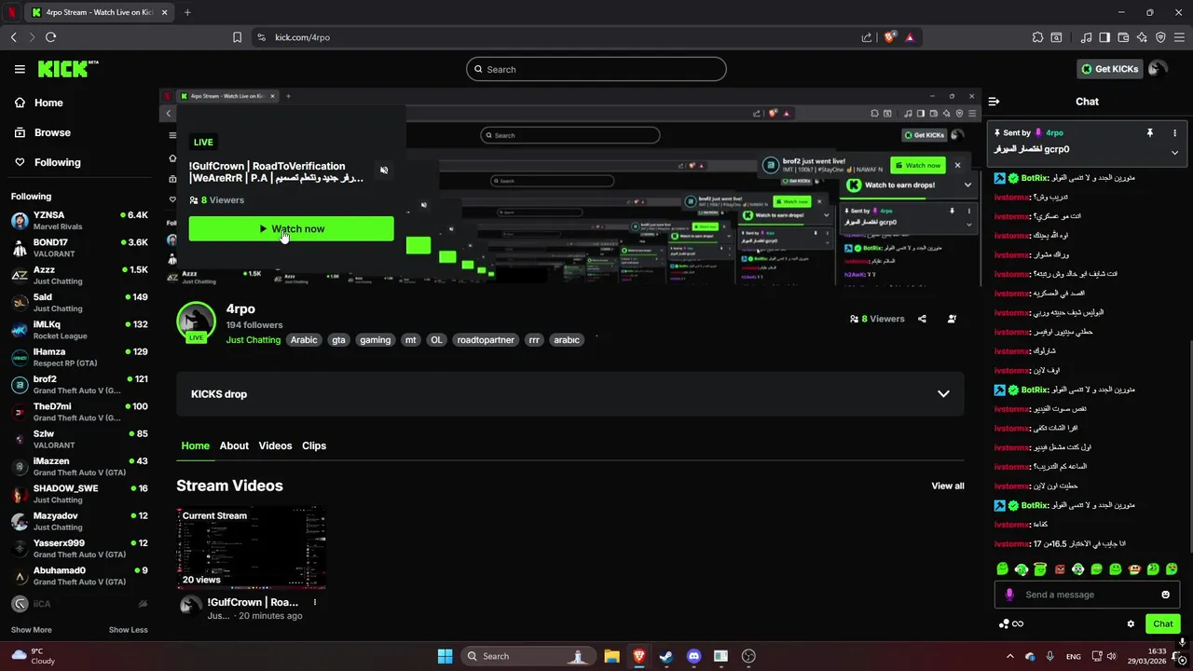Click the chat panel scrollbar
Screen dimensions: 1193x671
[1189, 447]
